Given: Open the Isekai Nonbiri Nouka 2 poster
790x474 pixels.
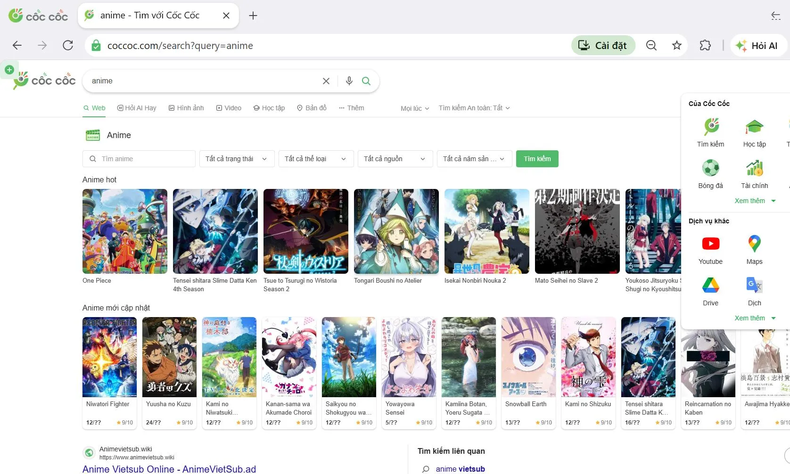Looking at the screenshot, I should pos(487,231).
